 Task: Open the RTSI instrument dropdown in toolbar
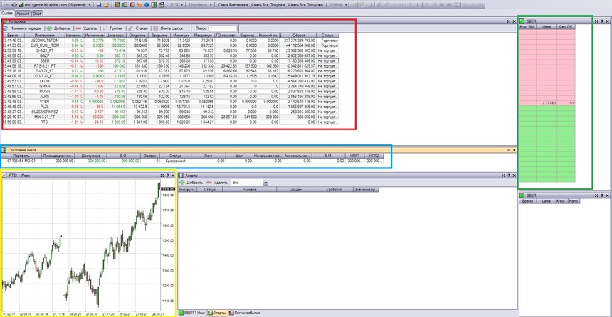[181, 5]
